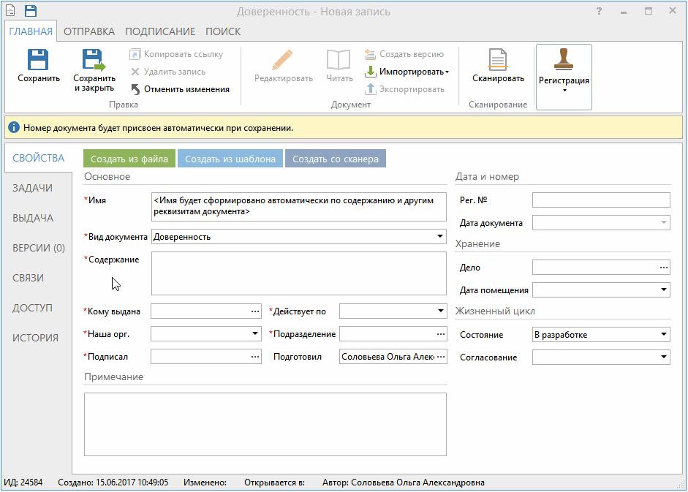Switch to the ОТПРАВКА ribbon tab

[89, 31]
